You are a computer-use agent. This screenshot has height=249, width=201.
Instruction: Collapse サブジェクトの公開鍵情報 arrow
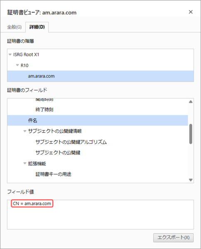pyautogui.click(x=25, y=131)
